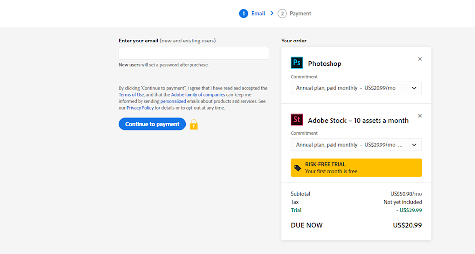Click the Photoshop Ps product icon
Viewport: 475px width, 254px height.
[297, 63]
